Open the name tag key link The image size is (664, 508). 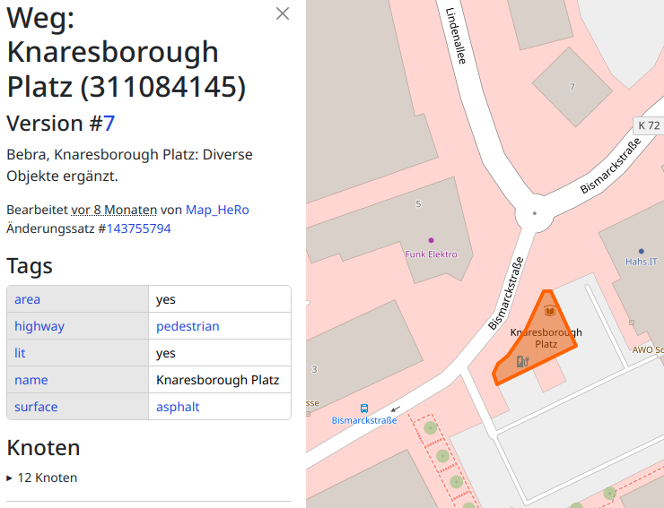(x=31, y=380)
